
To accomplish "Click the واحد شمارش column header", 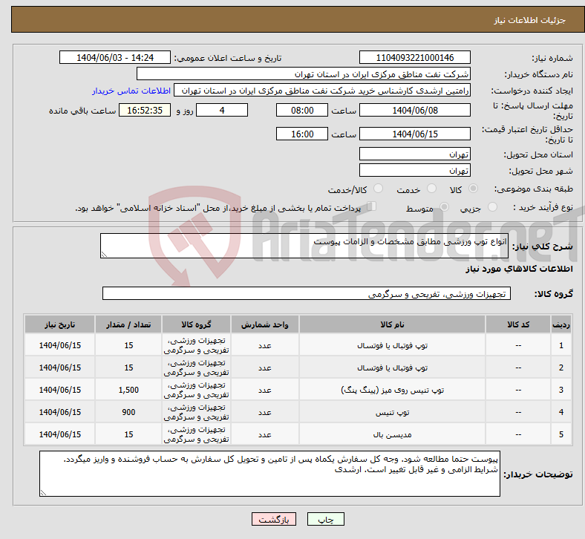I will point(264,324).
